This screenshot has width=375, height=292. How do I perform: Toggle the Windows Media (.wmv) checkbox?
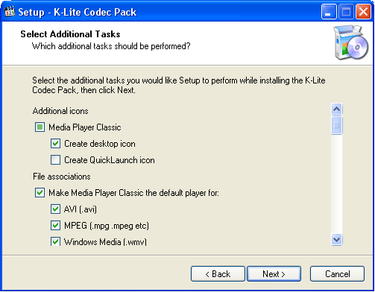tap(55, 241)
